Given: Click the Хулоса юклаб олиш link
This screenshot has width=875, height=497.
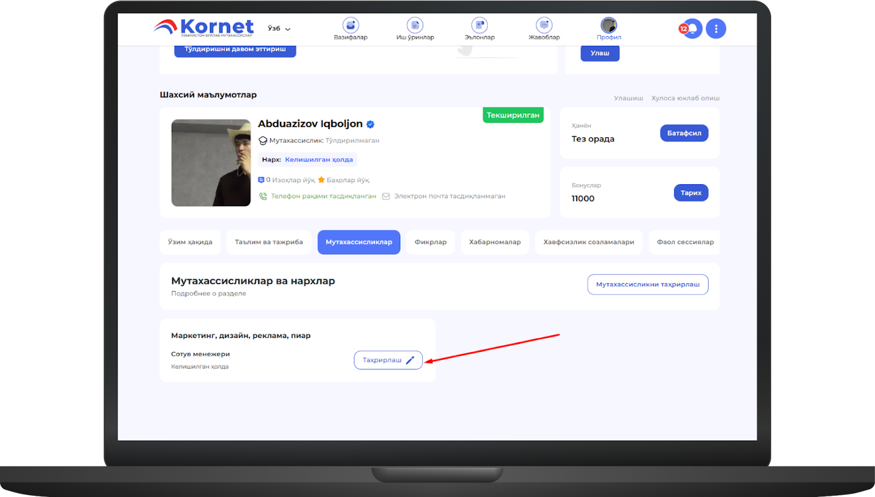Looking at the screenshot, I should (685, 98).
